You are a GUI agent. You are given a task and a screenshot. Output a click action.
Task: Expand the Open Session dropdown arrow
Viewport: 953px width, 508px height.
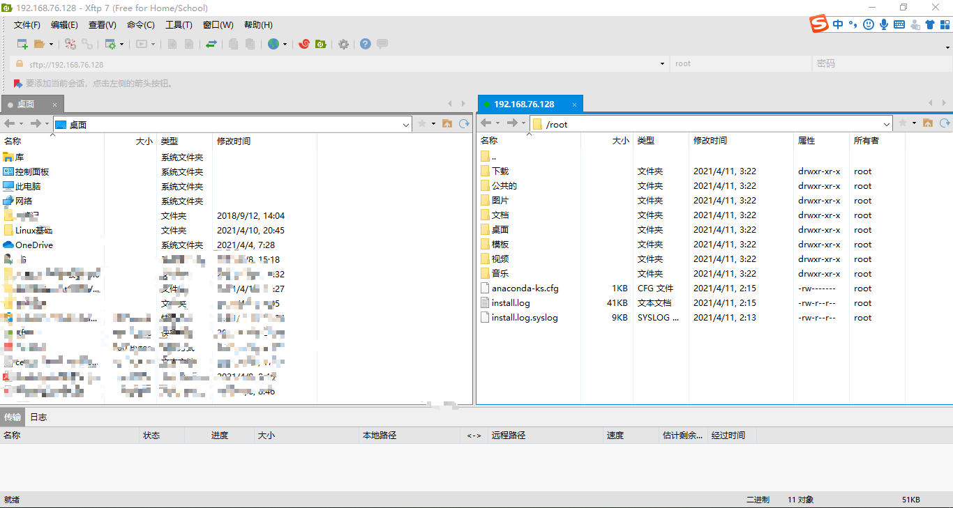(x=51, y=44)
